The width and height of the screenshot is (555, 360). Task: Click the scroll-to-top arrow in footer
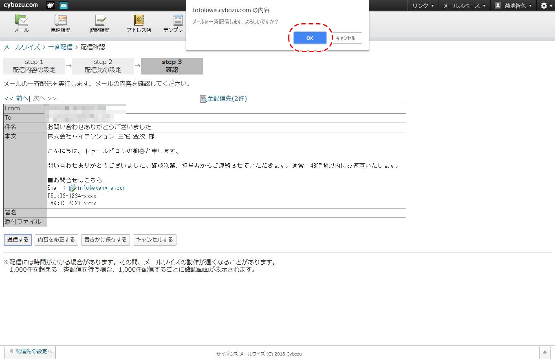tap(545, 352)
